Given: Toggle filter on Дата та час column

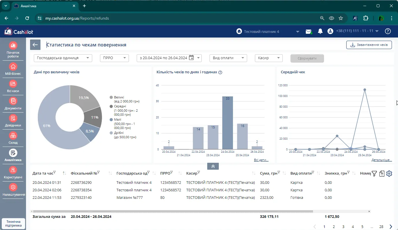Looking at the screenshot, I should pos(55,172).
